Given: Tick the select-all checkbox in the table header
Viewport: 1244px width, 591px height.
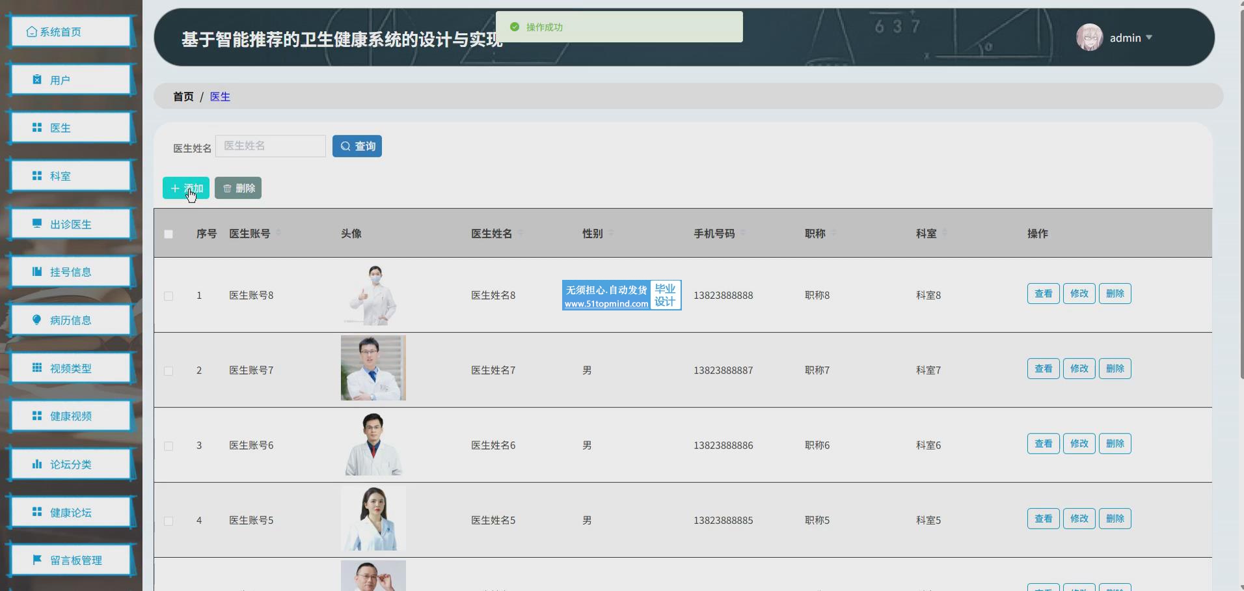Looking at the screenshot, I should 169,234.
